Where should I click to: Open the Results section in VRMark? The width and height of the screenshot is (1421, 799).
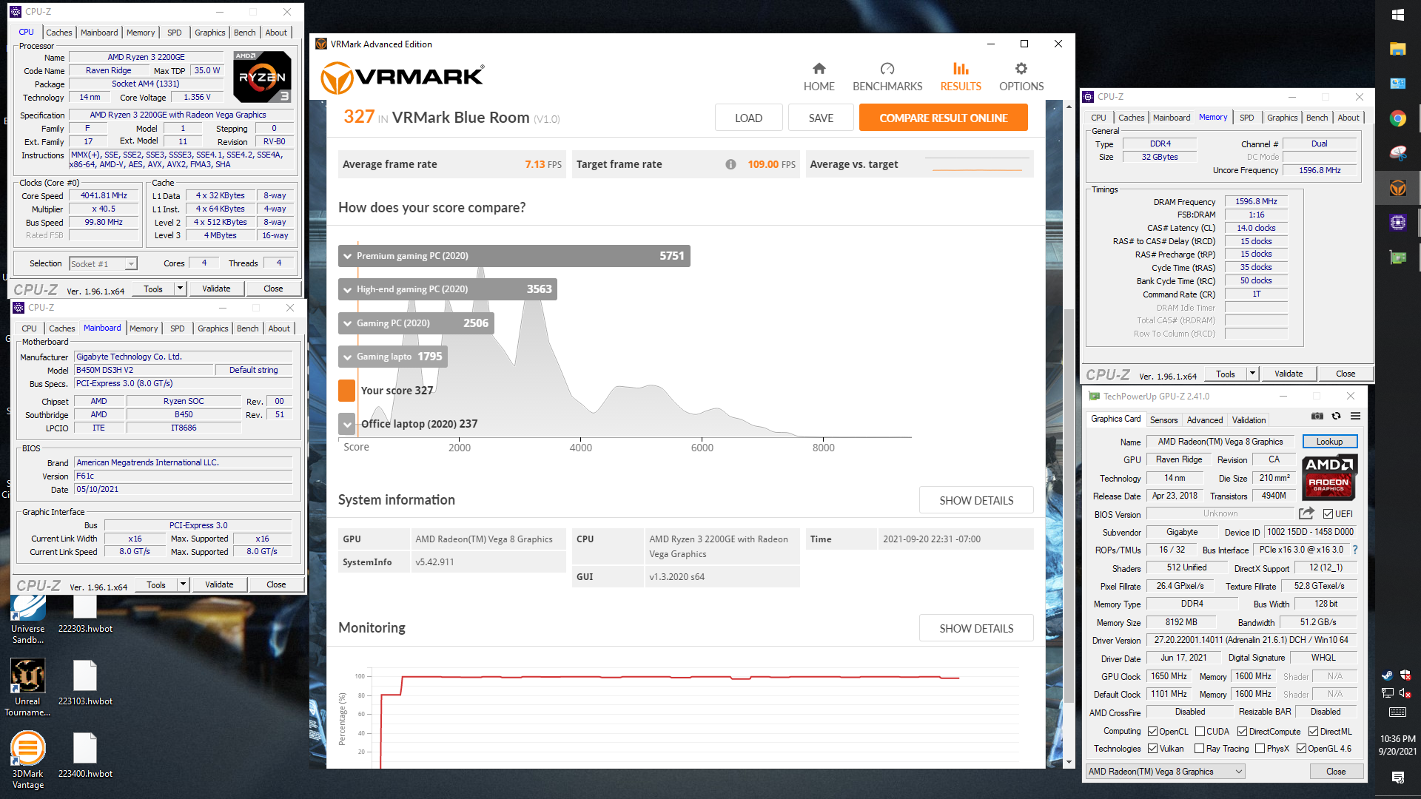pyautogui.click(x=961, y=77)
